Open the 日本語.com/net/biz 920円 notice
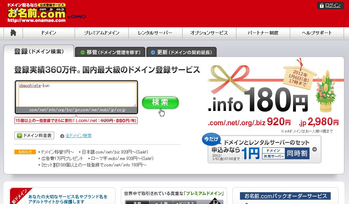Screen dimensions: 349x204 [114, 152]
